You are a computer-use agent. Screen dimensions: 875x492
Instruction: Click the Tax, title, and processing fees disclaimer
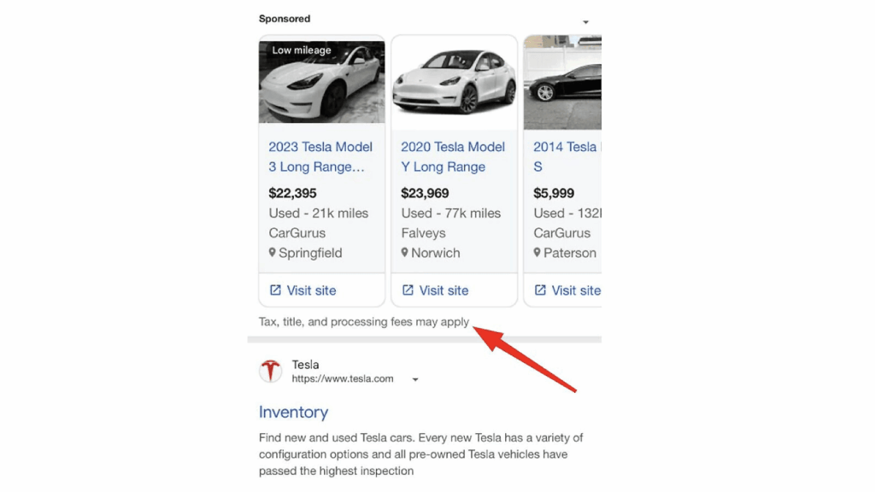pyautogui.click(x=364, y=322)
